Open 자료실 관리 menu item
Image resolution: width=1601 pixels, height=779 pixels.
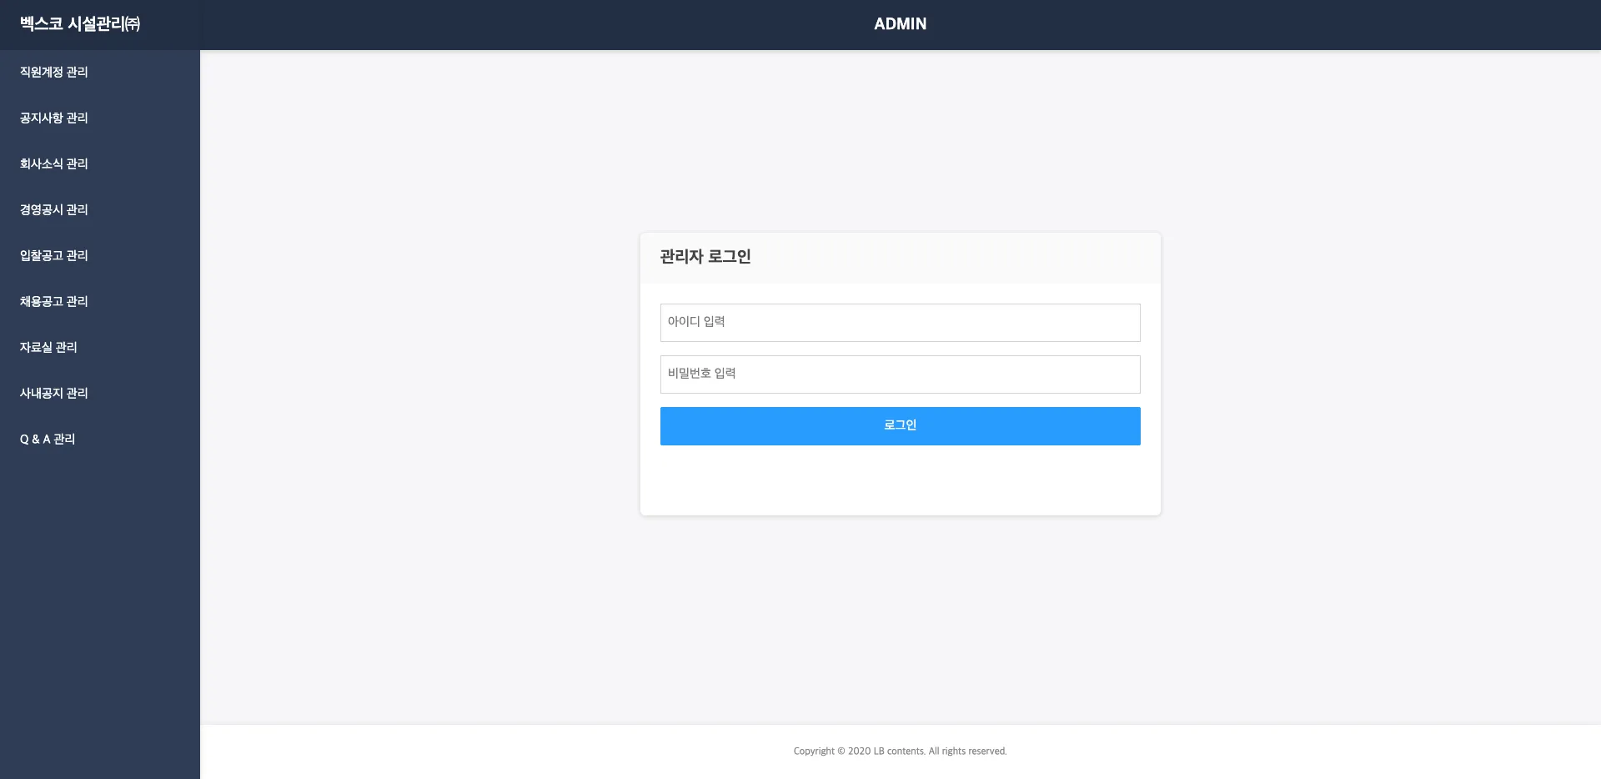[x=48, y=348]
